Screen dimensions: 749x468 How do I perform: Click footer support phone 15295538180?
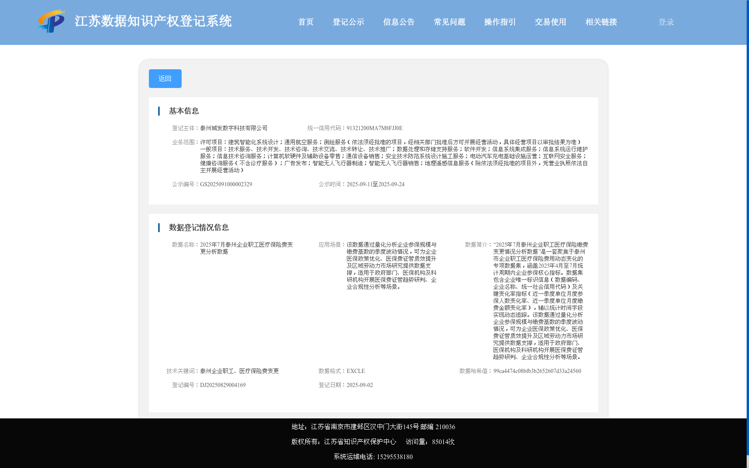(395, 457)
